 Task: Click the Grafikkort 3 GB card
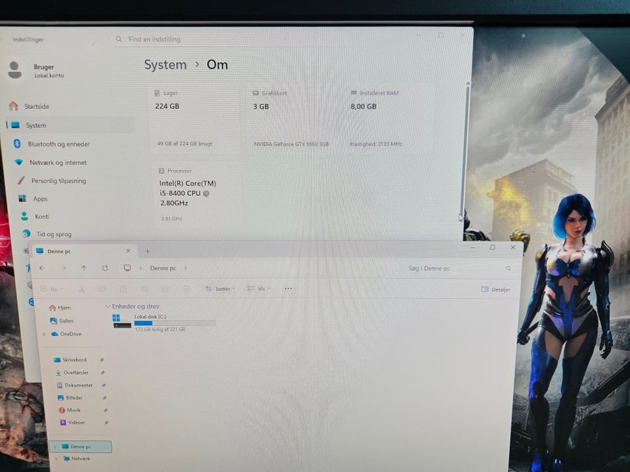(293, 119)
